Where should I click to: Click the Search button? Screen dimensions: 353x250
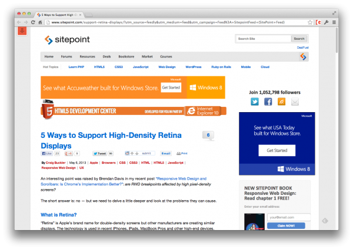(x=299, y=39)
